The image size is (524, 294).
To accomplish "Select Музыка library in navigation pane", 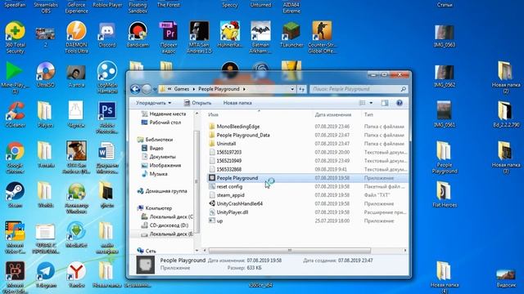I will pyautogui.click(x=154, y=174).
